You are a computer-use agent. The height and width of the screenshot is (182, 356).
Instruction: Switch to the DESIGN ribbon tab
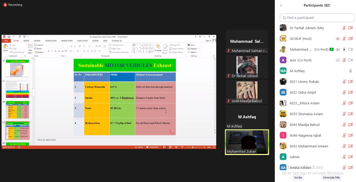click(x=37, y=41)
